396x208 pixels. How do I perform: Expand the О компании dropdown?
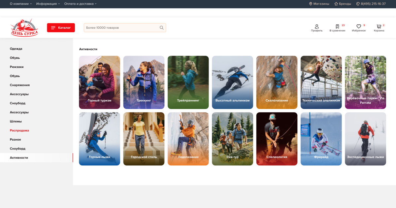(x=21, y=4)
